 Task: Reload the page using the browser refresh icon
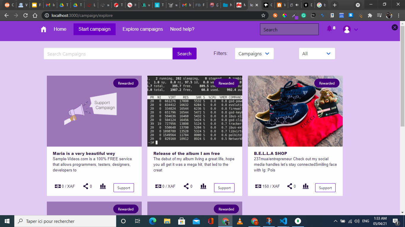25,15
